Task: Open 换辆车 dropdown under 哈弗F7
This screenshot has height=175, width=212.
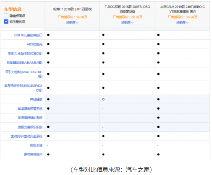Action: (x=72, y=23)
